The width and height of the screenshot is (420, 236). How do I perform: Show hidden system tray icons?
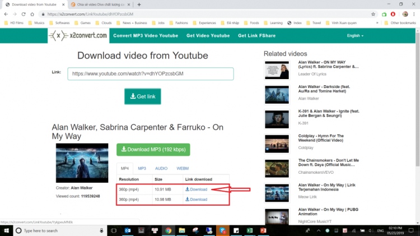[x=319, y=230]
